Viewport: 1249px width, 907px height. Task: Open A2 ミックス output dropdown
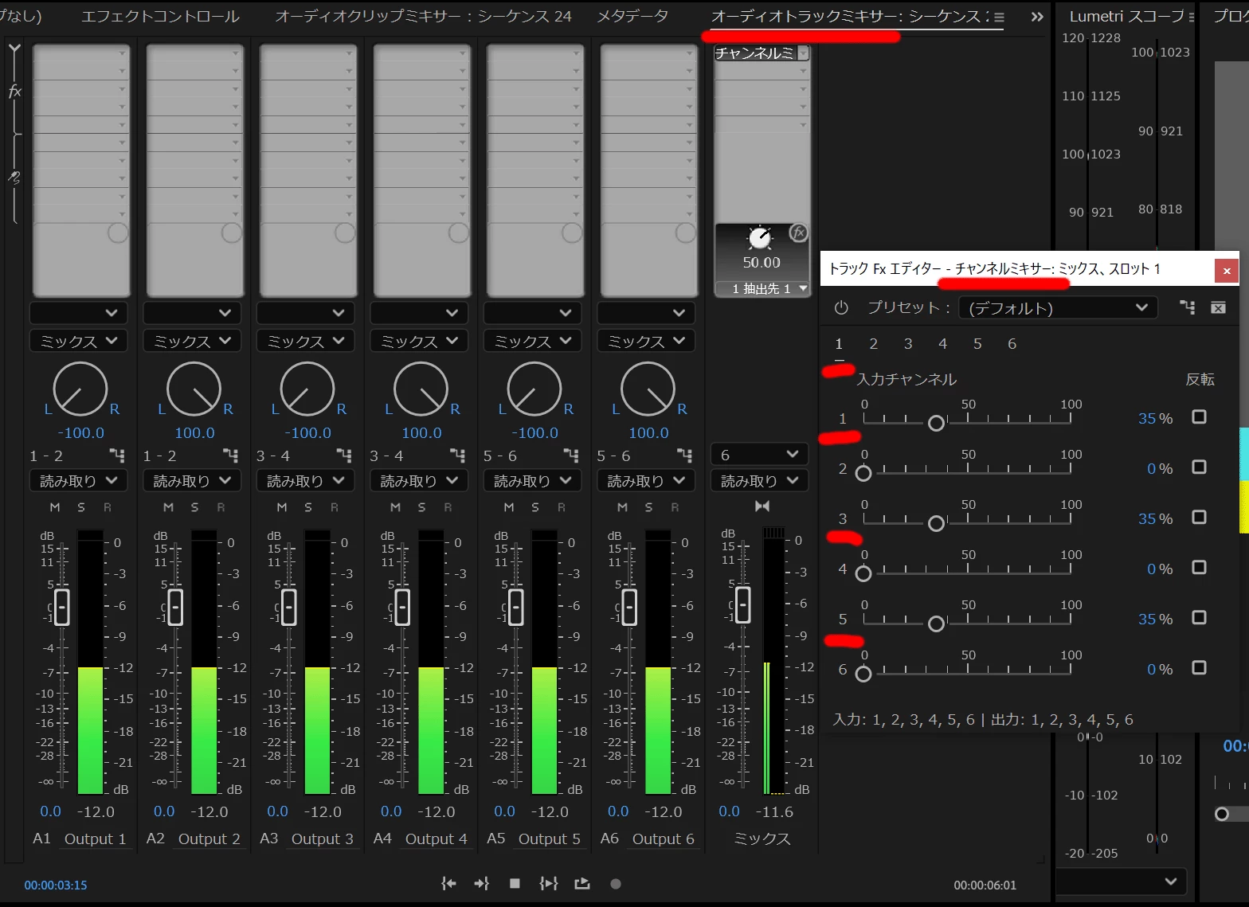(x=193, y=341)
